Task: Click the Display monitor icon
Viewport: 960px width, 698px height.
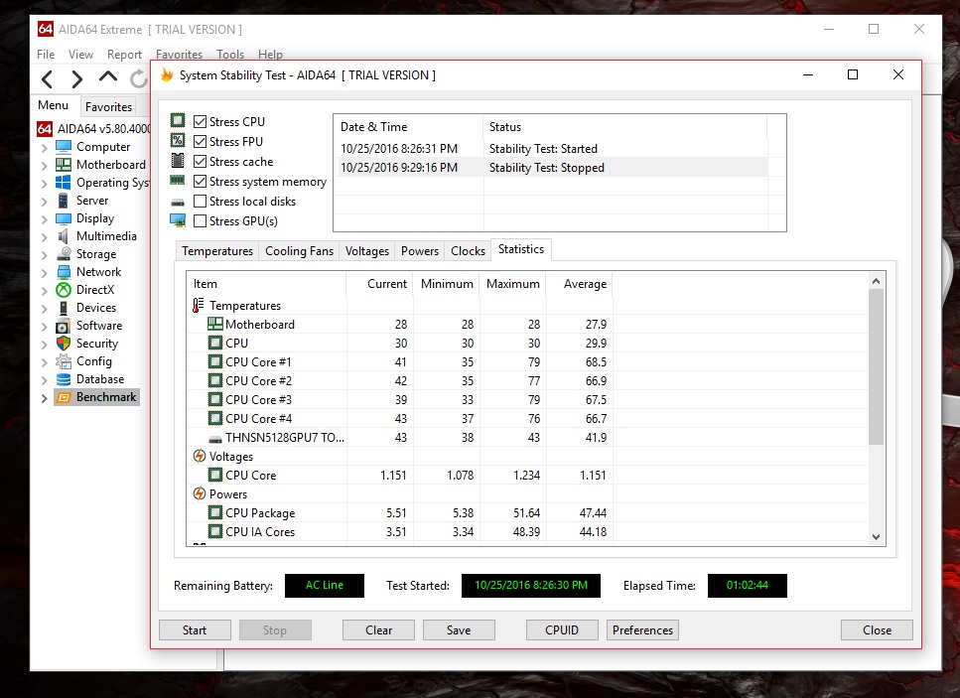Action: 64,218
